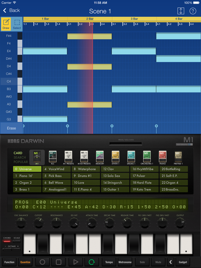
Task: Click the vertical expand editor icon
Action: coord(180,11)
